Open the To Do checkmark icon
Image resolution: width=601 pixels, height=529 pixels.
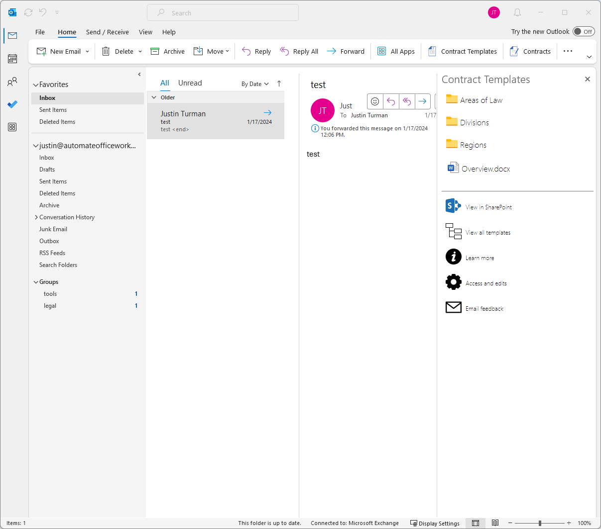tap(12, 104)
